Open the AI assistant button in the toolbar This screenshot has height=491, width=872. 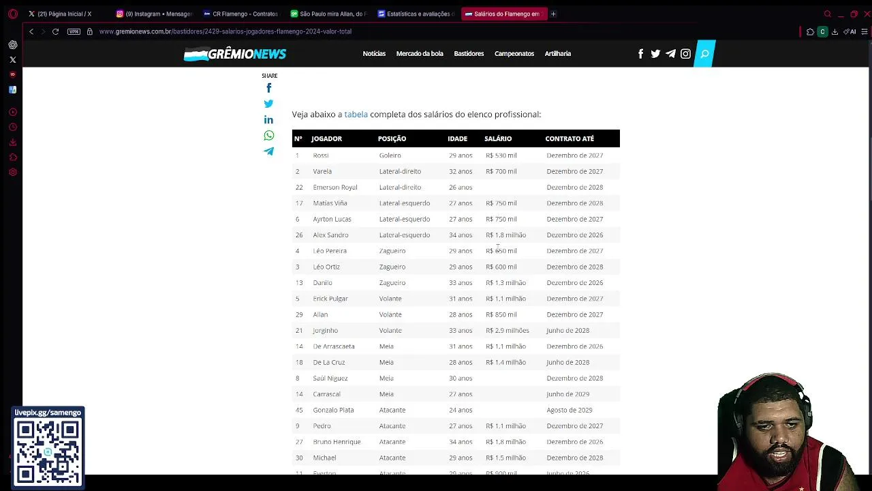(850, 31)
